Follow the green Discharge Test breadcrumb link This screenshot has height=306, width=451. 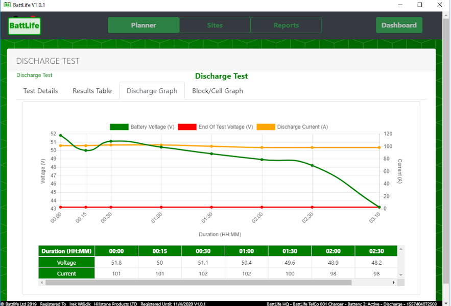coord(34,75)
